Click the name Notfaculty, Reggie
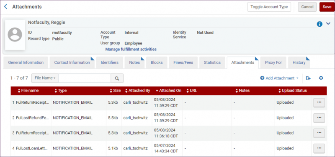This screenshot has width=335, height=157. (x=46, y=22)
